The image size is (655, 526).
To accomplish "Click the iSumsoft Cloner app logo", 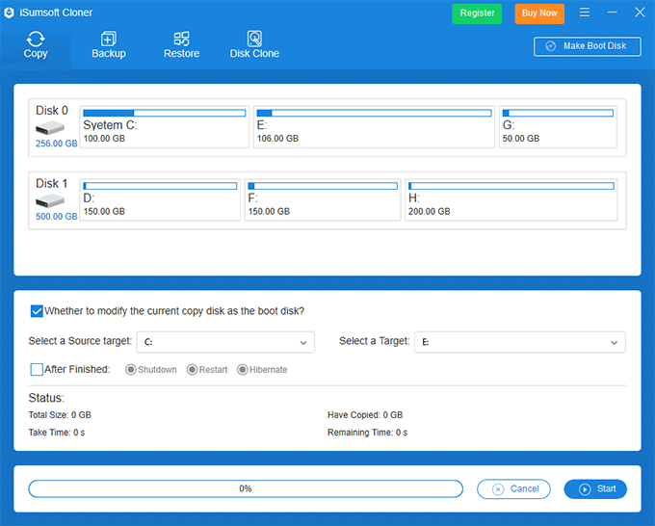I will [x=11, y=13].
